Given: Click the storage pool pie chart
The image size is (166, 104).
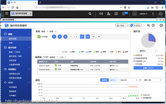Looking at the screenshot, I should coord(148,41).
